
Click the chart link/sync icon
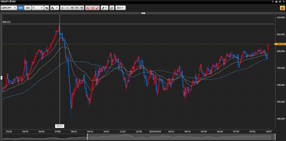[x=47, y=8]
